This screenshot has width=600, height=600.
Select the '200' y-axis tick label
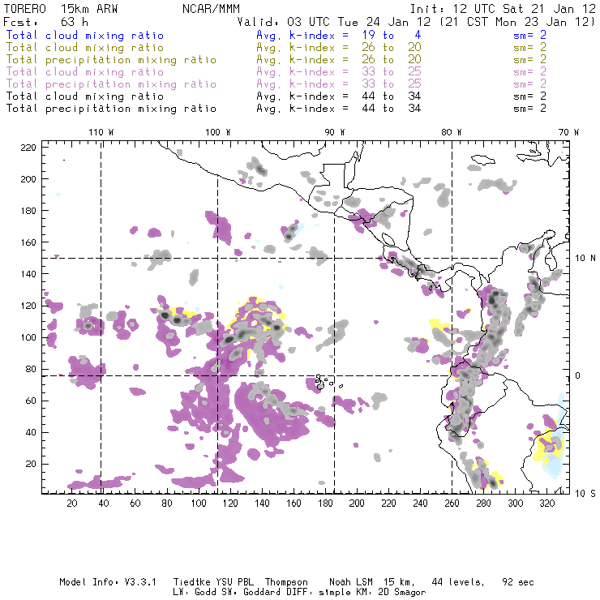(x=28, y=179)
